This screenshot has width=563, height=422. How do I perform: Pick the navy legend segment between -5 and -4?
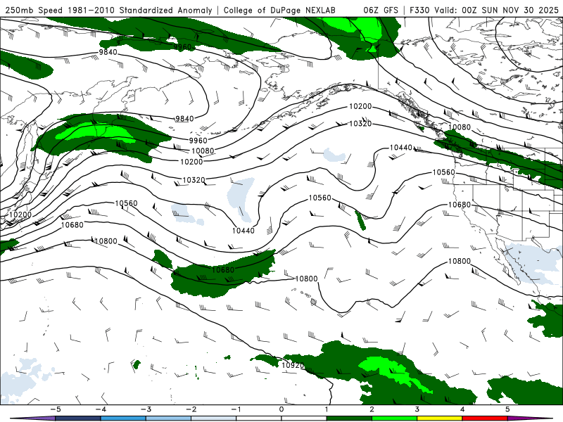pos(78,418)
